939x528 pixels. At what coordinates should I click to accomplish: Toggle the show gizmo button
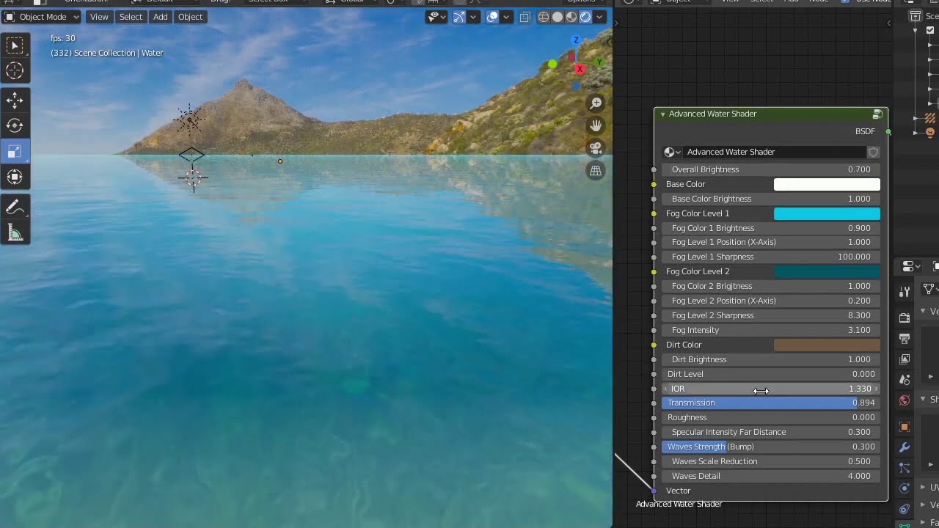tap(458, 17)
